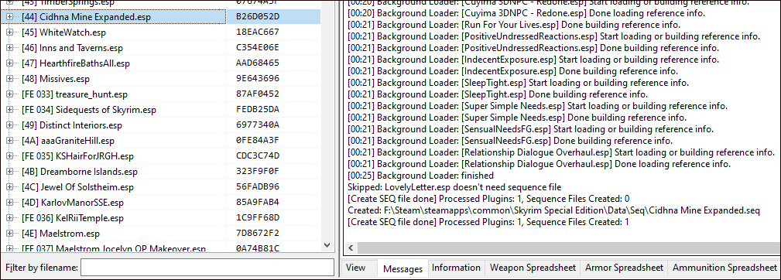Click the messages log scroll-left arrow
The width and height of the screenshot is (781, 280).
pos(350,248)
